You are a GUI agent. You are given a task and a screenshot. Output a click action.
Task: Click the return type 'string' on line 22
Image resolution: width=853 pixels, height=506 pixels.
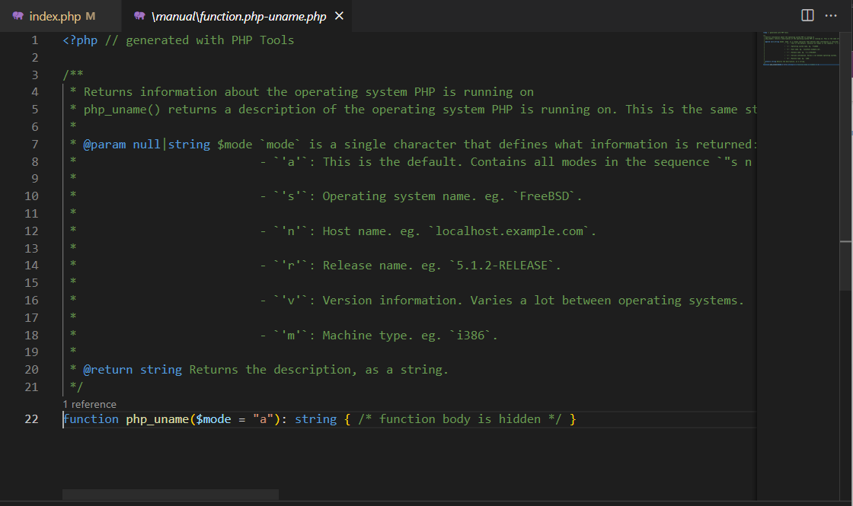(x=315, y=419)
